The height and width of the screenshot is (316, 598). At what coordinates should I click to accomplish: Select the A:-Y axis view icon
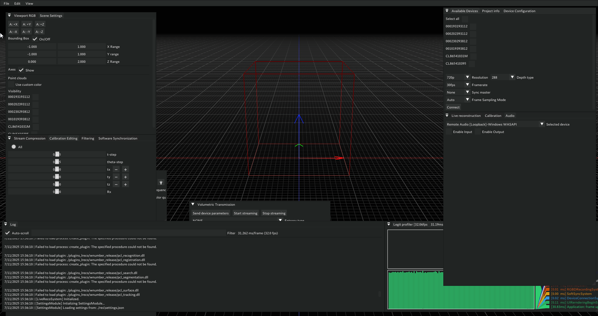coord(26,31)
